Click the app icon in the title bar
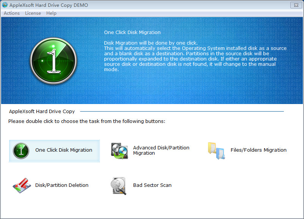The height and width of the screenshot is (219, 304). (x=5, y=5)
